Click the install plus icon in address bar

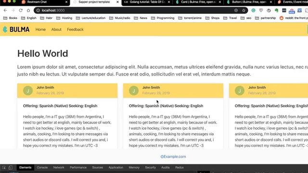pos(236,11)
